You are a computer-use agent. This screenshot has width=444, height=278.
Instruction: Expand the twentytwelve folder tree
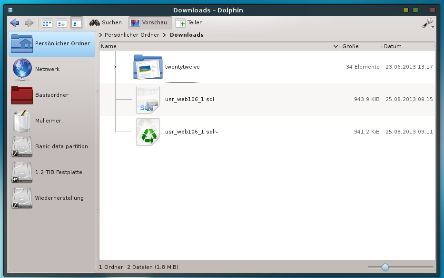pyautogui.click(x=116, y=67)
